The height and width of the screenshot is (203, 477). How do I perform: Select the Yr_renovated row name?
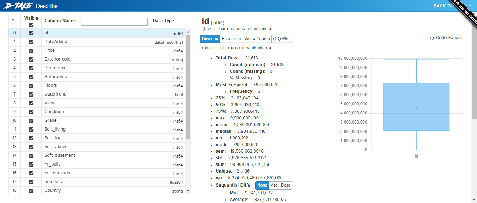pos(58,173)
